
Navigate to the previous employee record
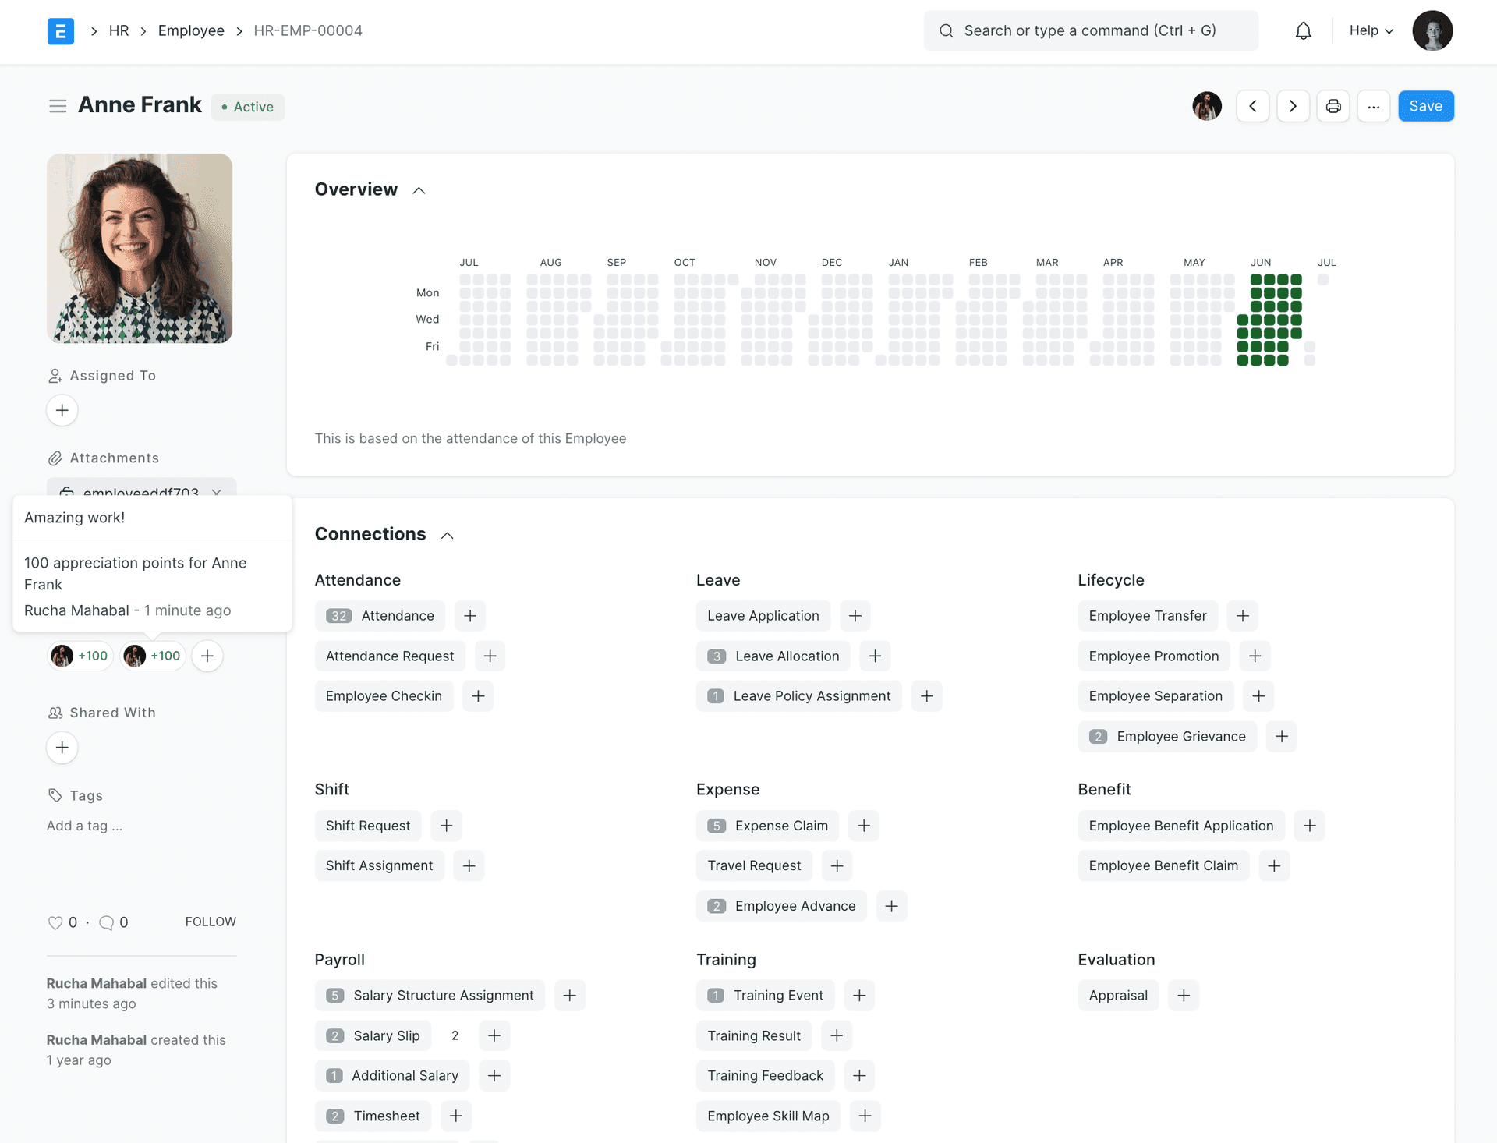[x=1252, y=105]
